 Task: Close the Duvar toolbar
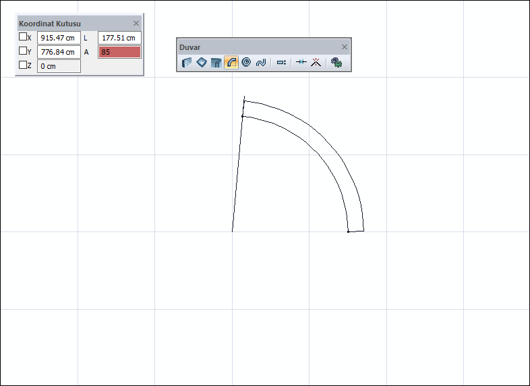point(345,47)
